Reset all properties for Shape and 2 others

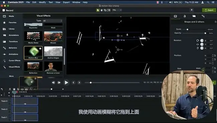click(215, 22)
